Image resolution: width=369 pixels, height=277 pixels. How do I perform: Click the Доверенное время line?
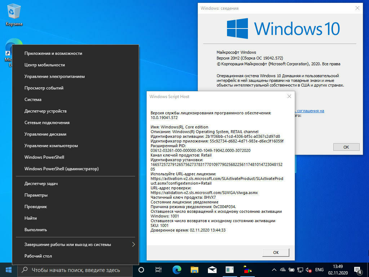[188, 230]
